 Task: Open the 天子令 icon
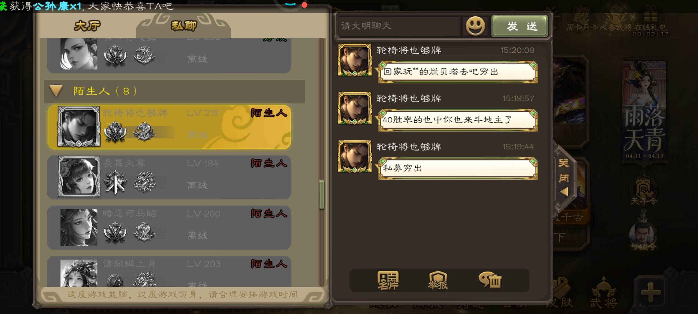[x=644, y=190]
